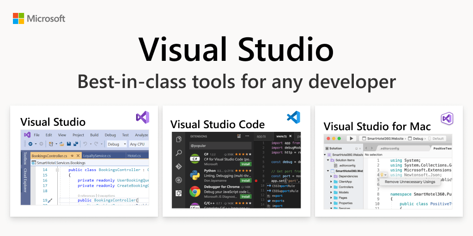Close the Solution pad in VS for Mac
Screen dimensions: 473x236
[360, 148]
